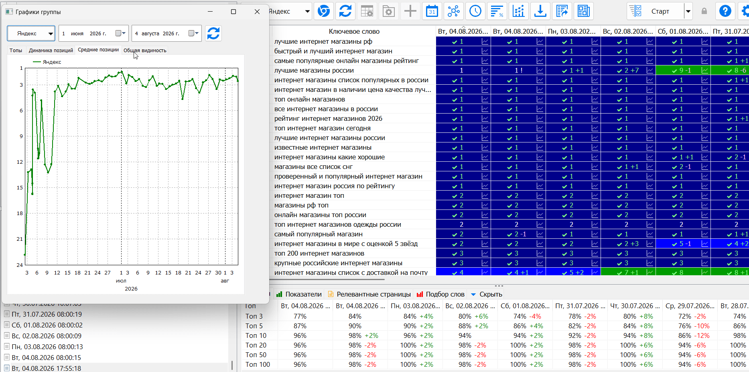Click the clock history toolbar icon

pyautogui.click(x=475, y=11)
